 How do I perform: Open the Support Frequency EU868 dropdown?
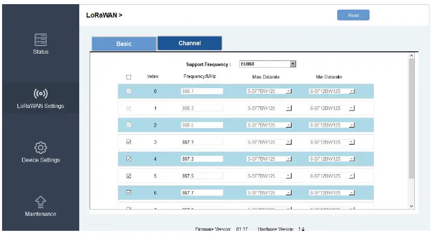(268, 64)
